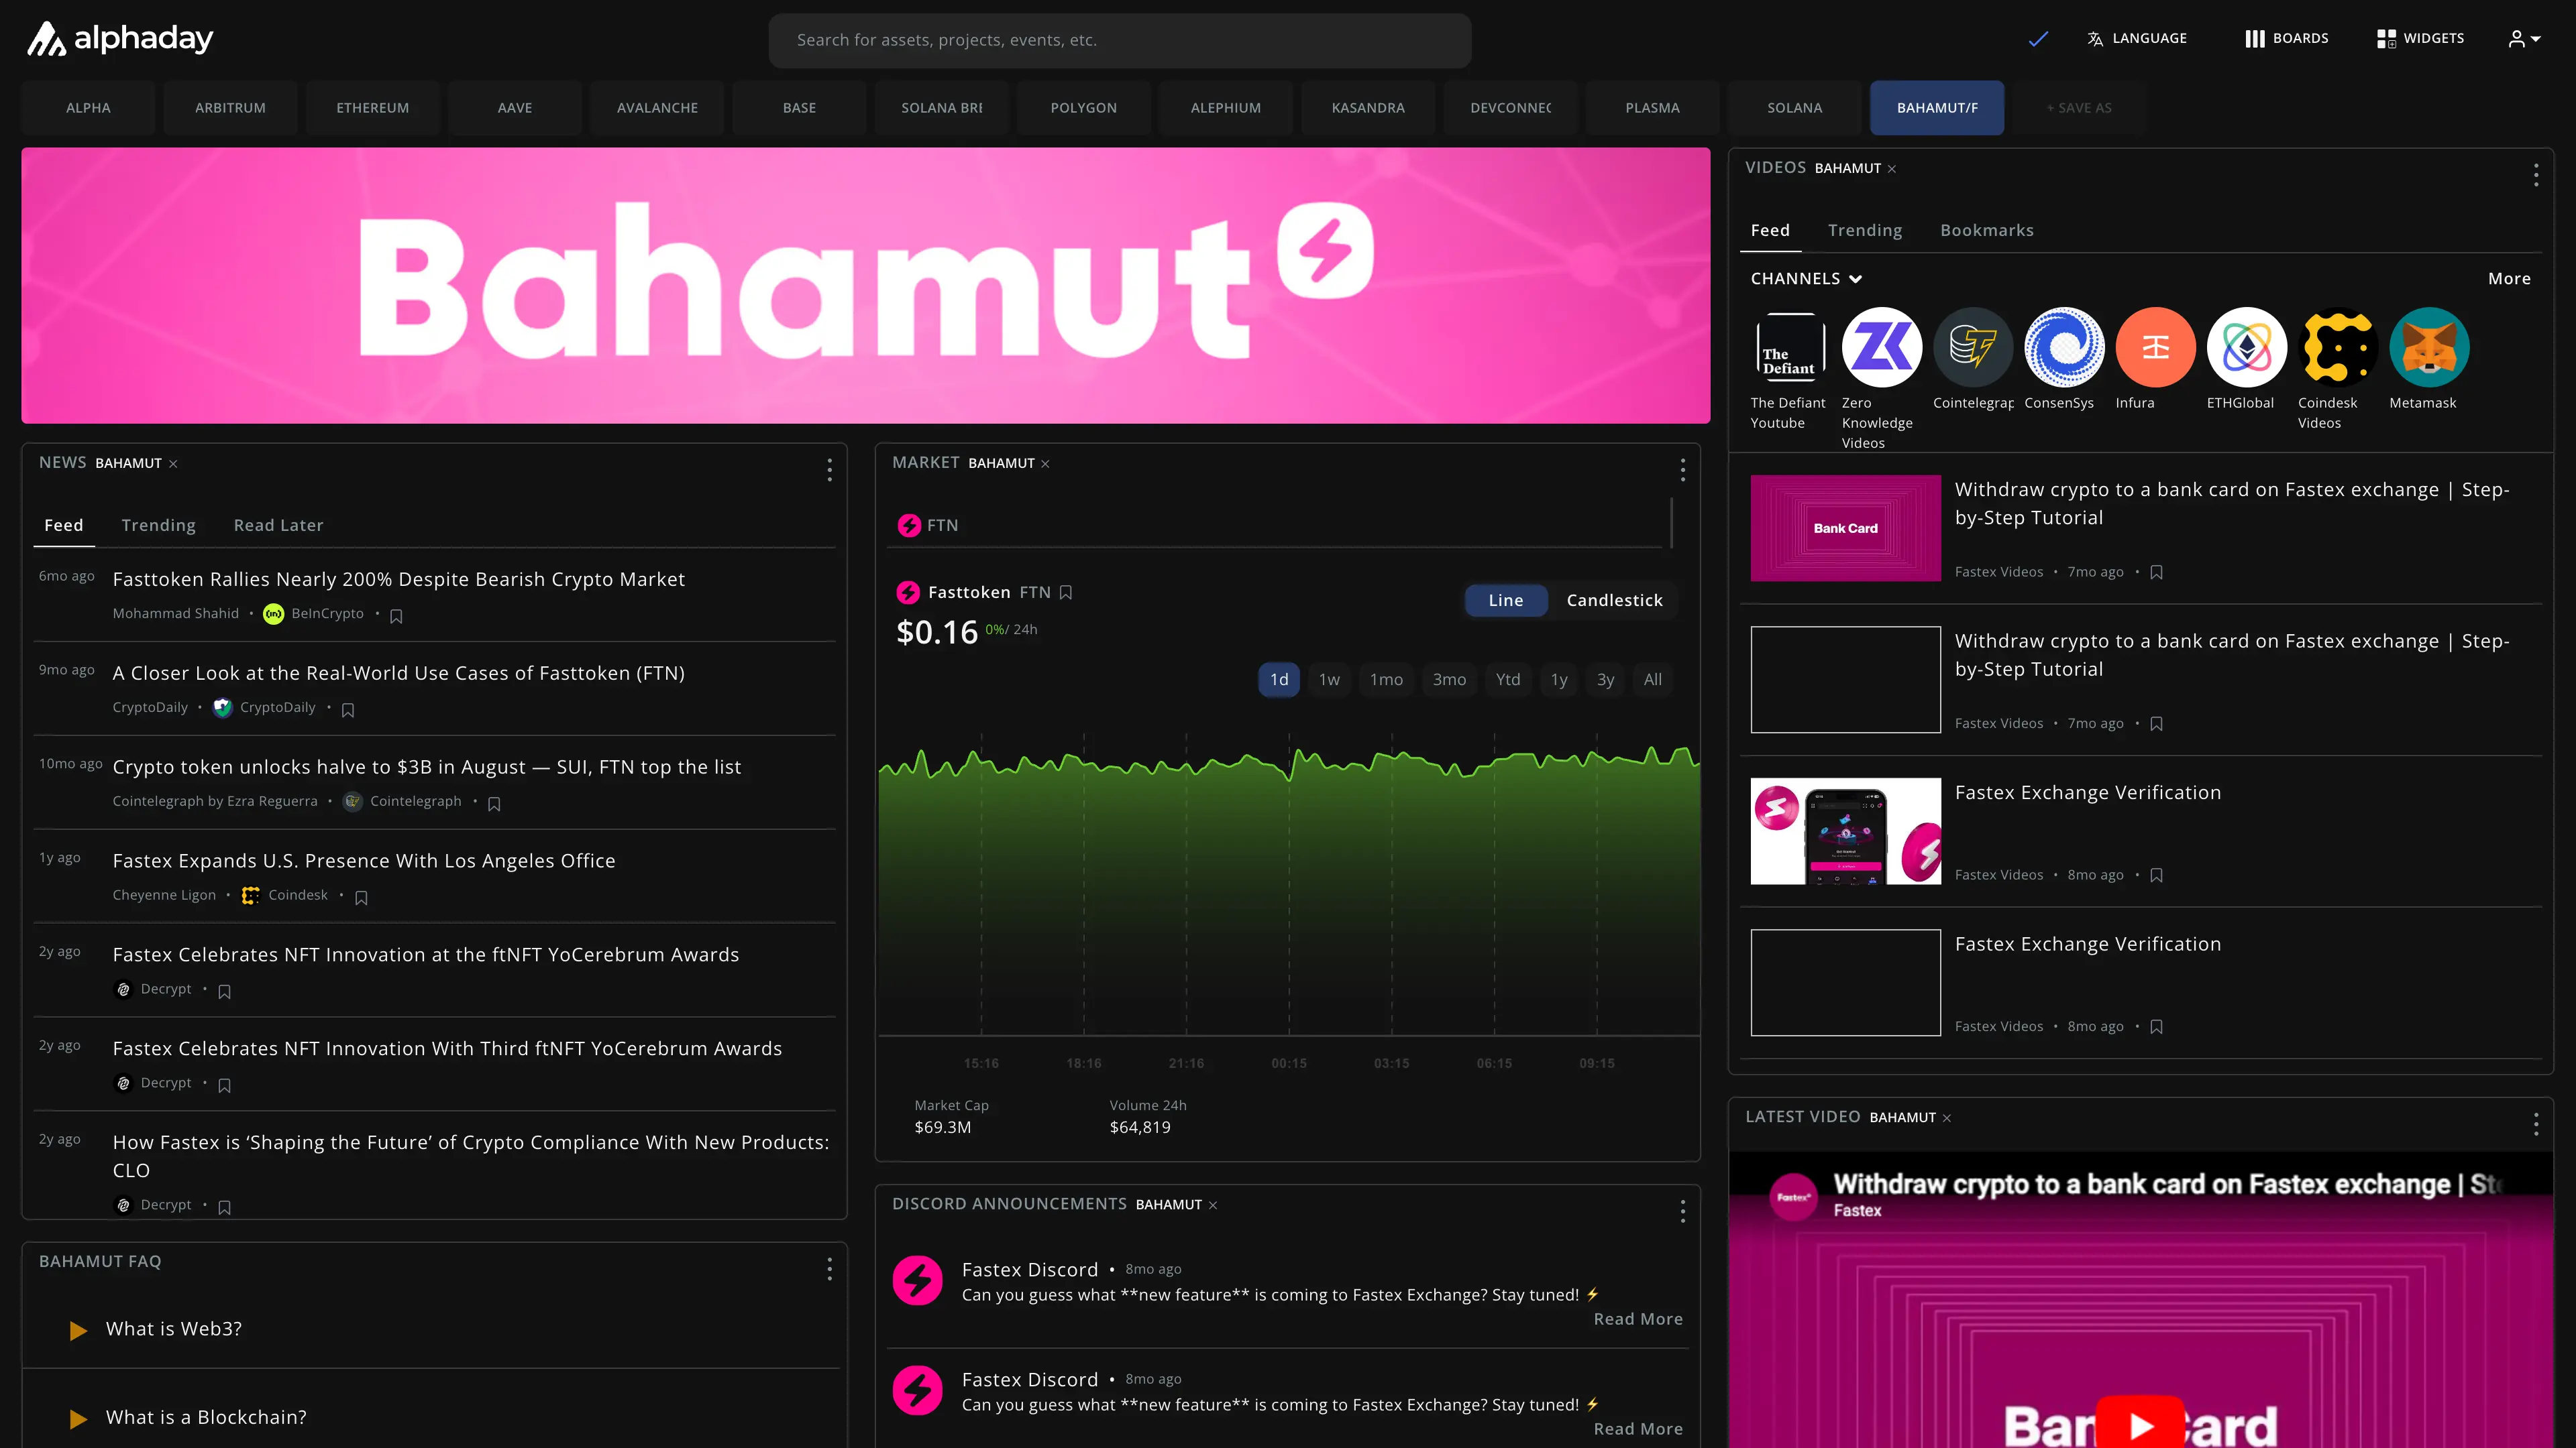Click More channels link
The height and width of the screenshot is (1448, 2576).
(2509, 279)
